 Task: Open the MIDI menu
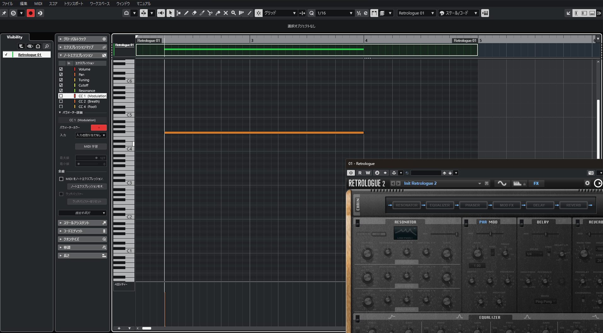pos(38,3)
